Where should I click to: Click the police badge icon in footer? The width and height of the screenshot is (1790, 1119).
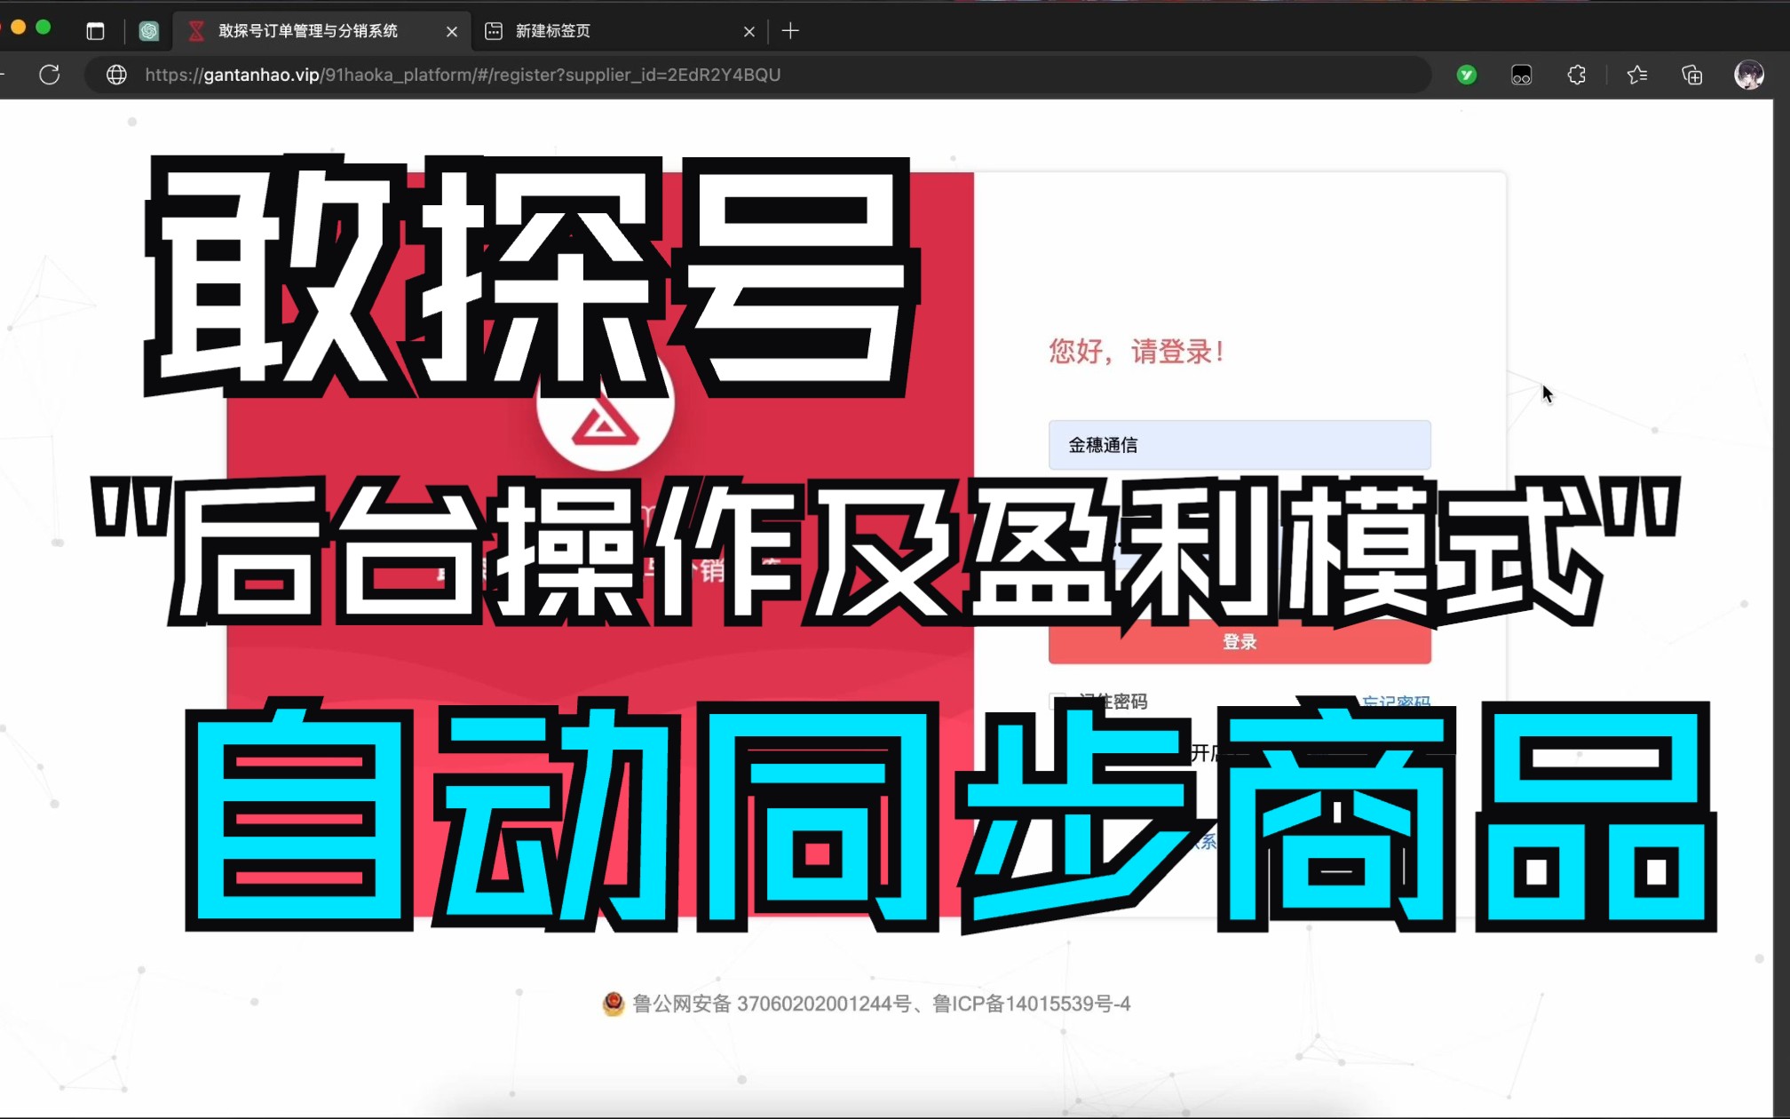(614, 1004)
